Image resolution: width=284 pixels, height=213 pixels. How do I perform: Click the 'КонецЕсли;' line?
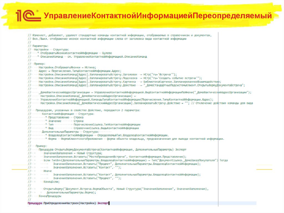(x=44, y=182)
